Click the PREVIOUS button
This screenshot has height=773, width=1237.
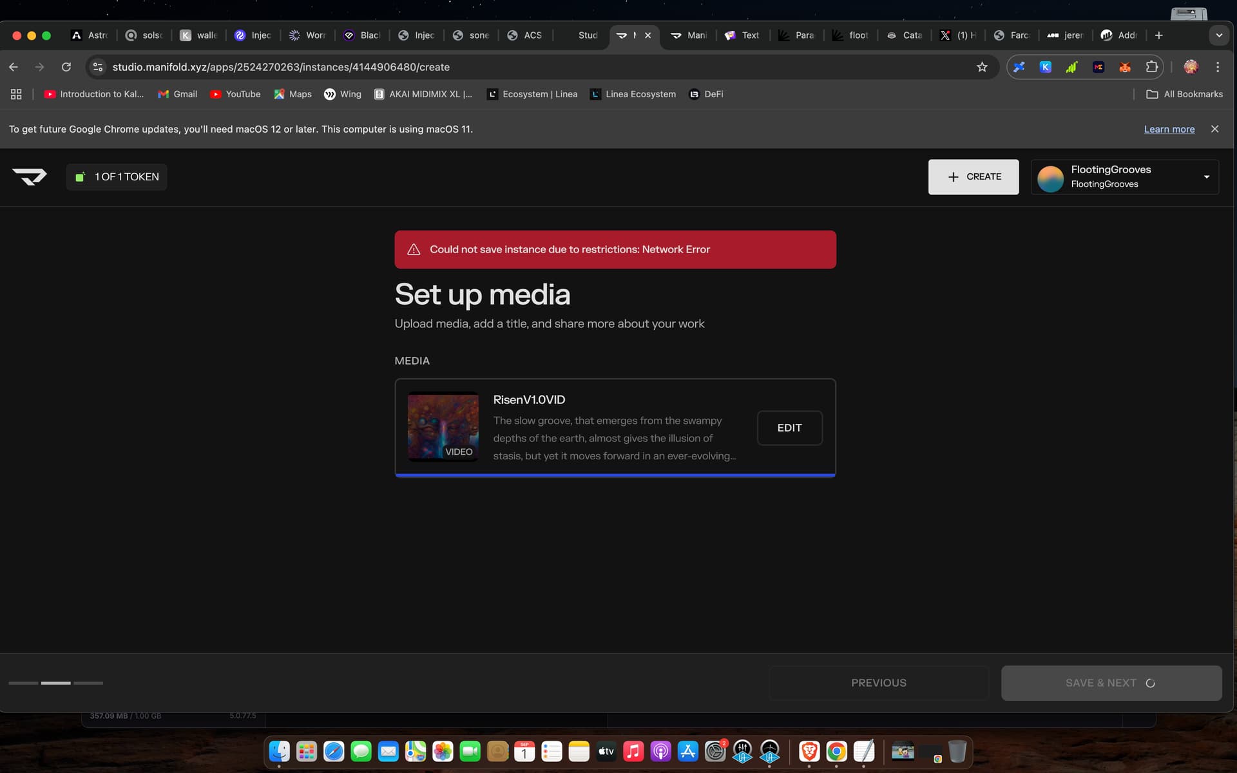coord(878,683)
